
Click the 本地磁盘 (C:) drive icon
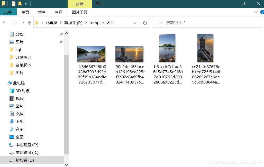[12, 145]
